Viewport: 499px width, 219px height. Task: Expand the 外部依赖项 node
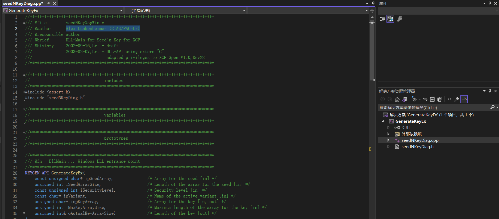388,134
